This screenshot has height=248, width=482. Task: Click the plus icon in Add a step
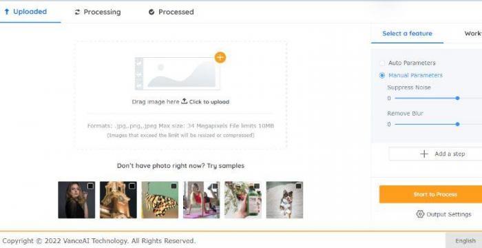424,154
